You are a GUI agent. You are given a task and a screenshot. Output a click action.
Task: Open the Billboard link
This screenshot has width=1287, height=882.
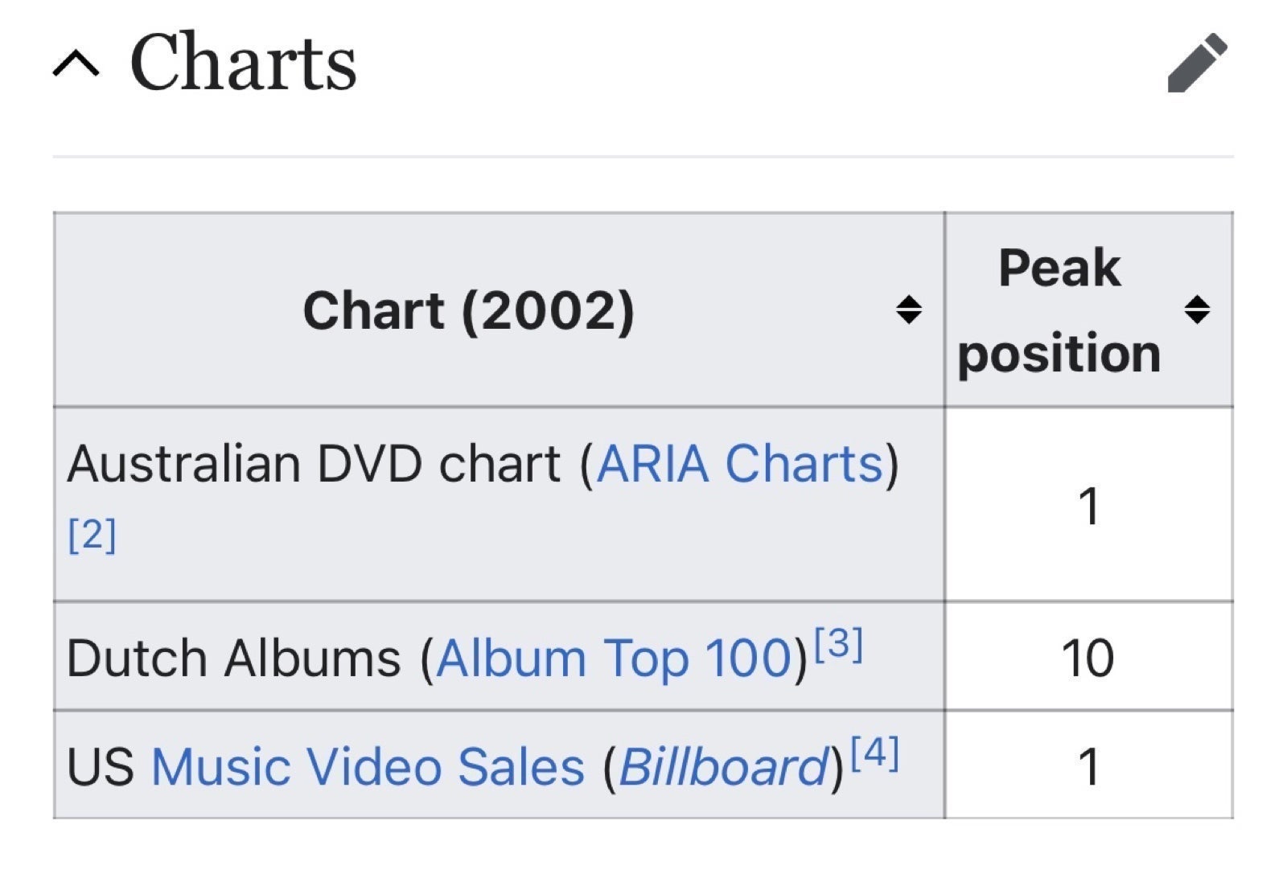pyautogui.click(x=723, y=766)
